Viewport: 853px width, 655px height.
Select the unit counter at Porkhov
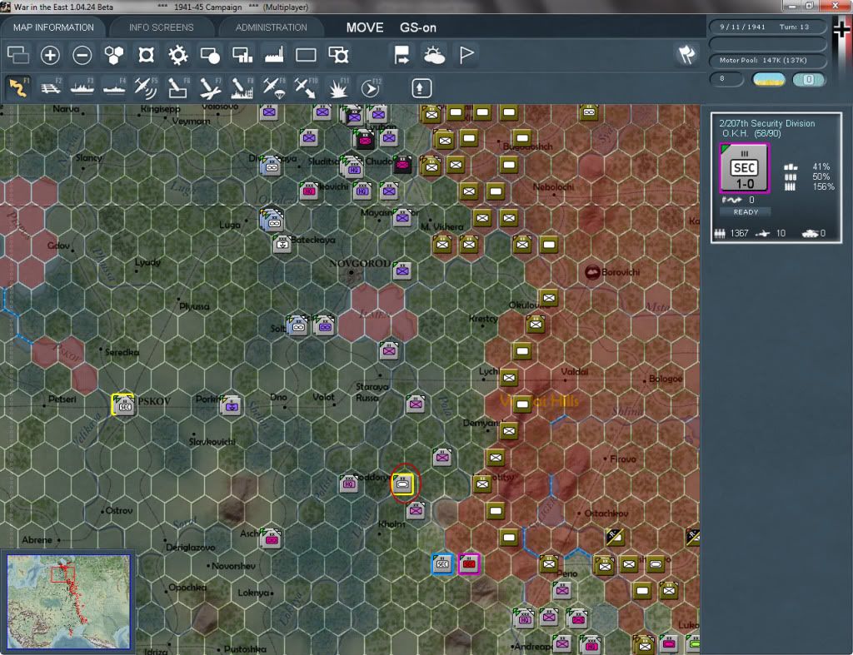coord(231,405)
